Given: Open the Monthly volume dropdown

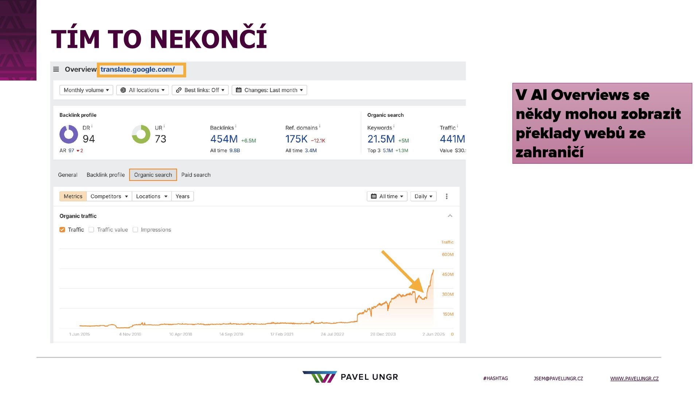Looking at the screenshot, I should (x=86, y=90).
